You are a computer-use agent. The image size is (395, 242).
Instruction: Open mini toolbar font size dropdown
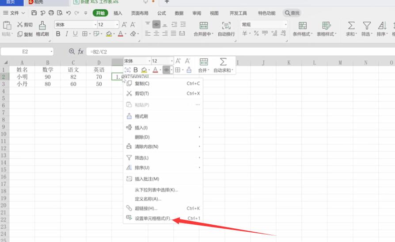(x=172, y=61)
